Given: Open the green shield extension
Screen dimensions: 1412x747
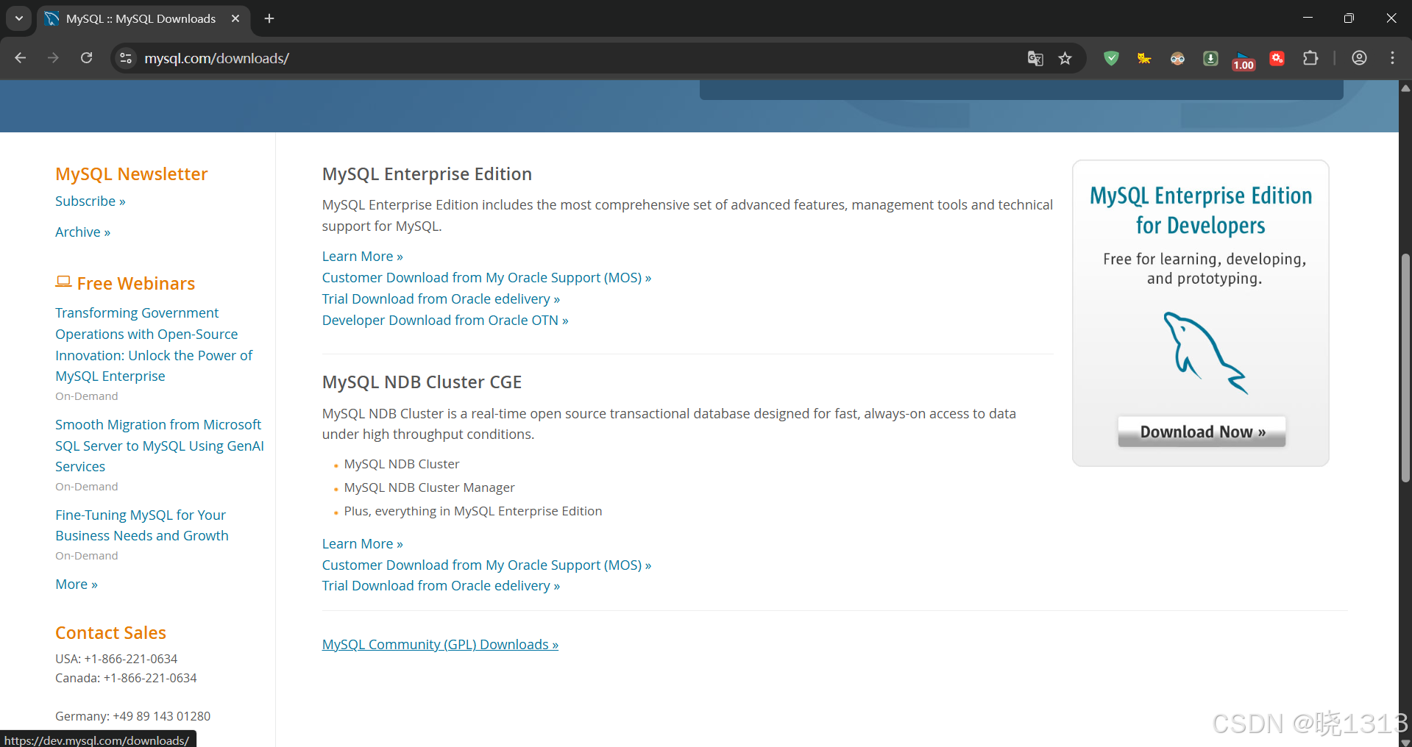Looking at the screenshot, I should pos(1111,58).
